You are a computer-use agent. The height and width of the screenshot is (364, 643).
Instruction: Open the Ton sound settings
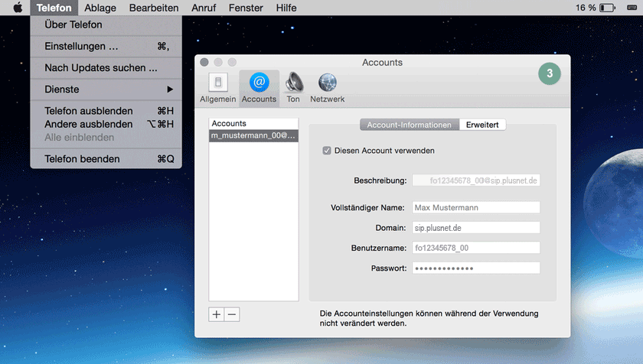coord(293,88)
